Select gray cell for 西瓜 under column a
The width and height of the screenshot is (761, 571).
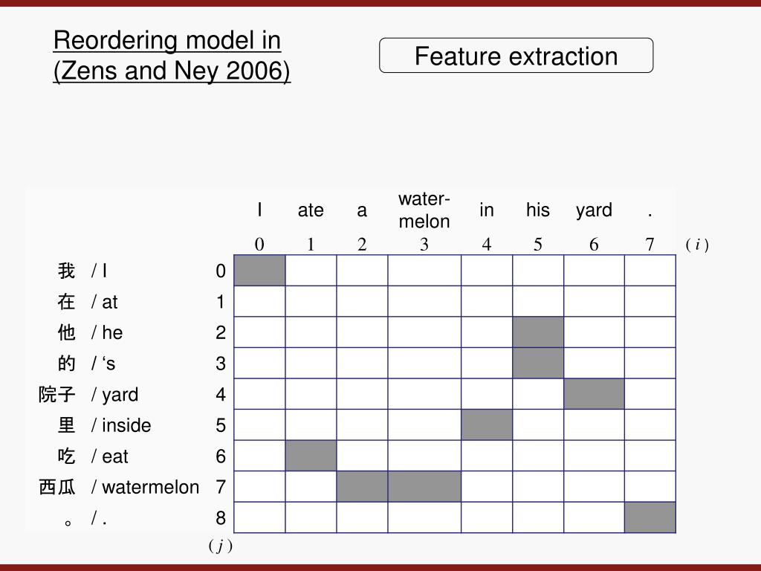coord(362,486)
